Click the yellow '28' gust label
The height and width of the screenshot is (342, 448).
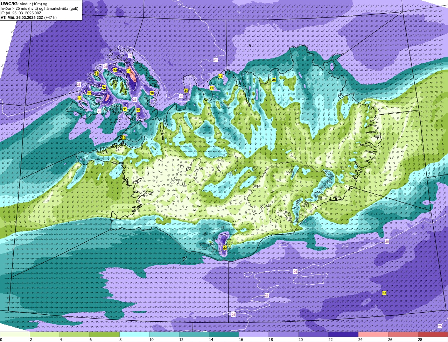(x=212, y=88)
